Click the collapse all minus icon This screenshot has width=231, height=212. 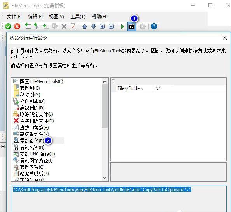pos(111,27)
